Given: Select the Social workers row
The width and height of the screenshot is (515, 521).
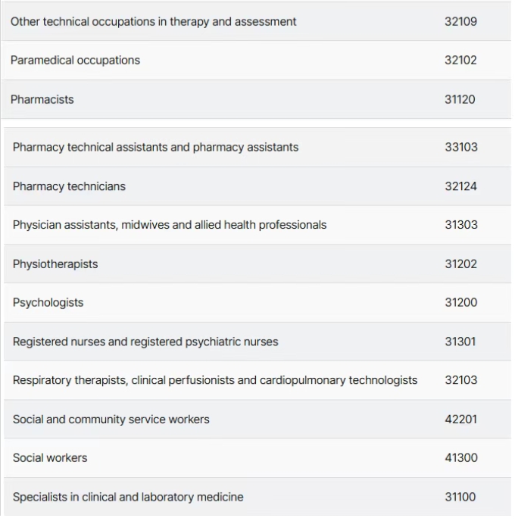Looking at the screenshot, I should [x=257, y=458].
